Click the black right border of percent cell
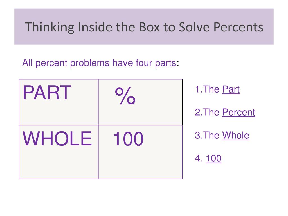 tap(182, 102)
